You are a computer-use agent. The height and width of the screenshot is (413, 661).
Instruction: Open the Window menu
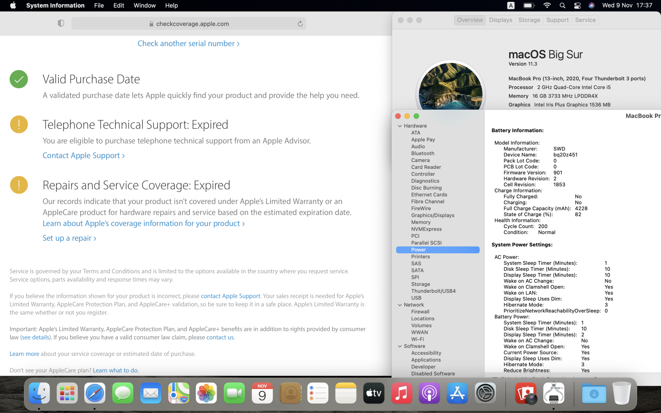(144, 5)
